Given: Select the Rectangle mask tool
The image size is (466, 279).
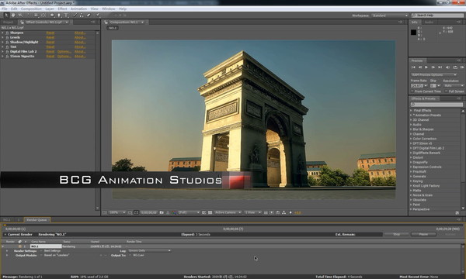Looking at the screenshot, I should tap(52, 15).
